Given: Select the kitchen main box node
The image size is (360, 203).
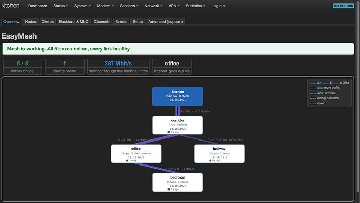Looking at the screenshot, I should (178, 96).
